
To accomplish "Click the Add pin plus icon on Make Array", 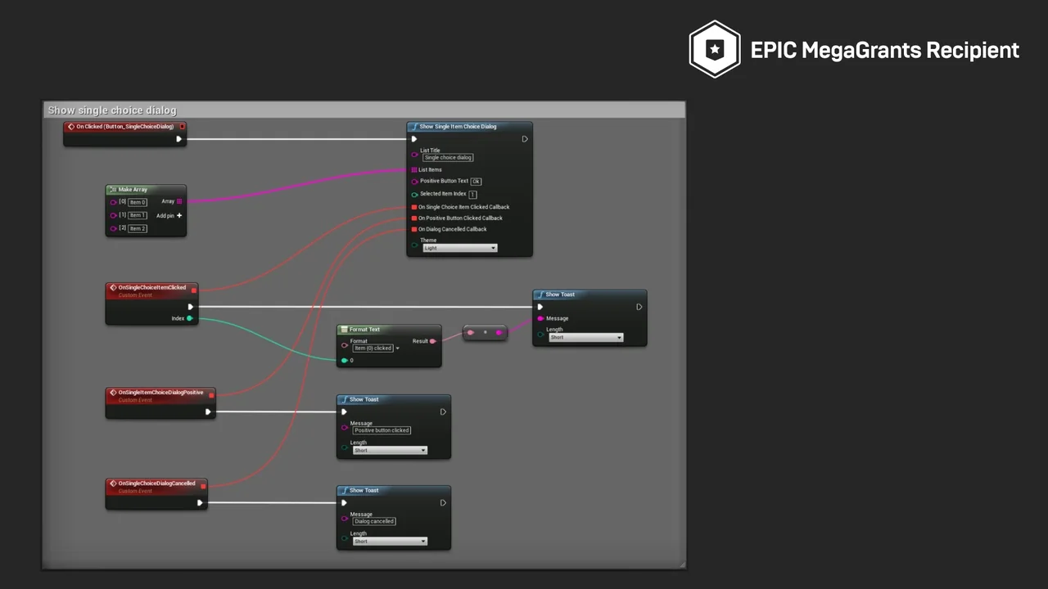I will 179,216.
